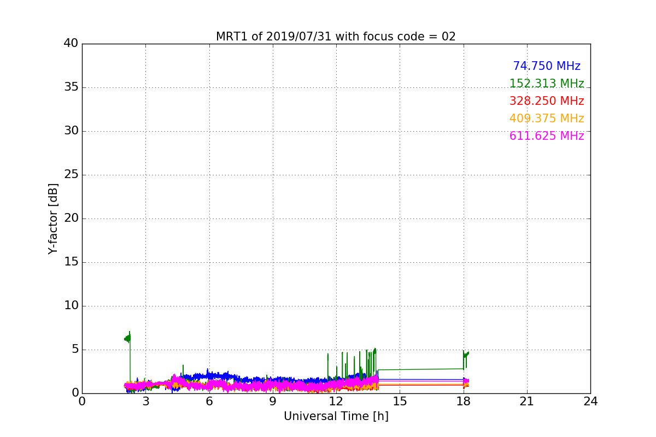656x437 pixels.
Task: Click the Universal Time [h] axis label
Action: pos(336,416)
